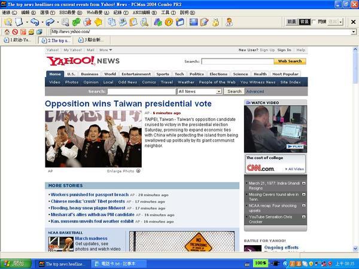Switch to tab 1.政治-Ya...

coord(19,40)
